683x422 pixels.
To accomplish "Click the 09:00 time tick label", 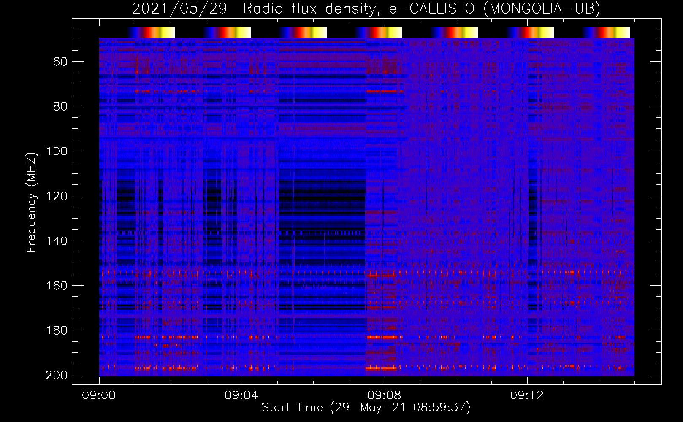I will (99, 395).
